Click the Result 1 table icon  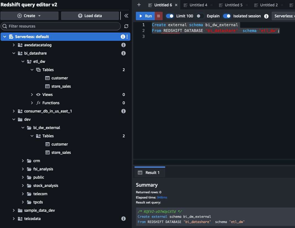click(140, 173)
